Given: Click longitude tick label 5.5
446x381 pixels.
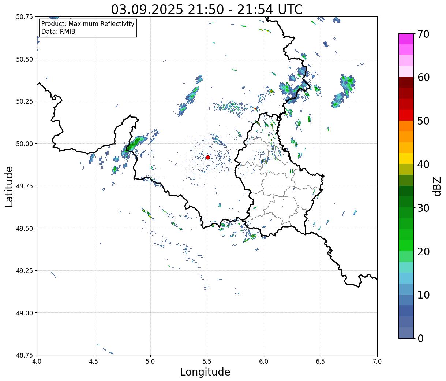Looking at the screenshot, I should click(207, 362).
